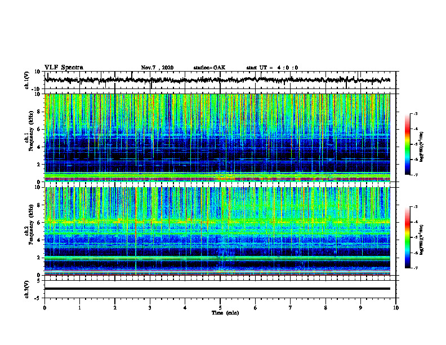Click time axis tick label '9'
This screenshot has width=446, height=345.
360,308
